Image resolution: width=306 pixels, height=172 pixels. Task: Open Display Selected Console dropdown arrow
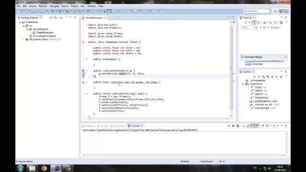(271, 126)
